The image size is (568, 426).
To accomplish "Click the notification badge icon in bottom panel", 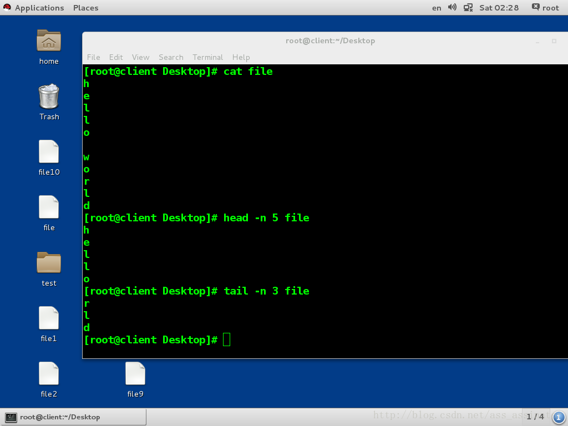I will (x=559, y=417).
